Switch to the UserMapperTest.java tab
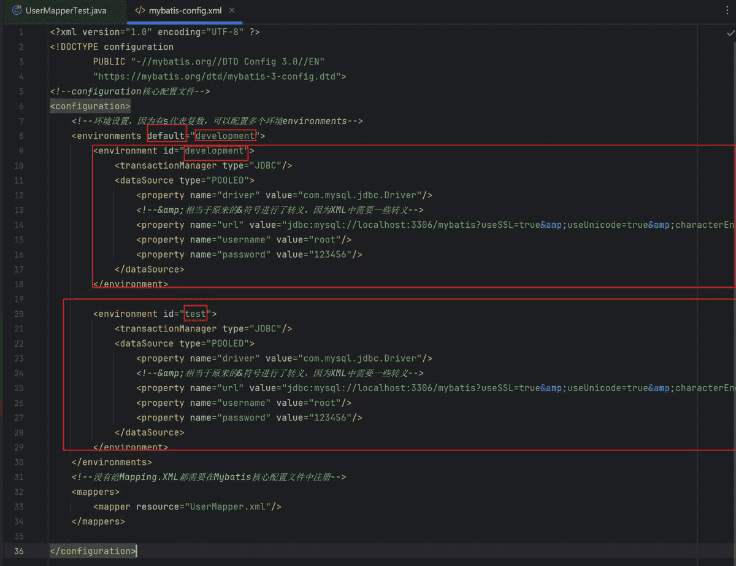Viewport: 736px width, 566px height. (x=59, y=10)
